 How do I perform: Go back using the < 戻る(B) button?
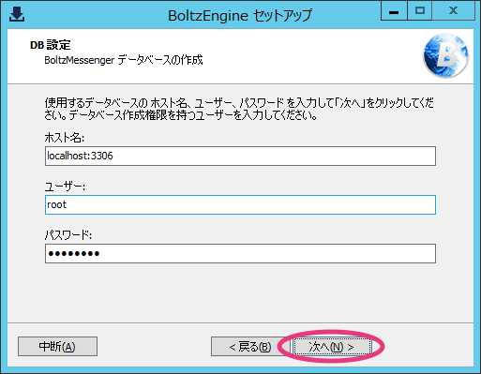[250, 346]
